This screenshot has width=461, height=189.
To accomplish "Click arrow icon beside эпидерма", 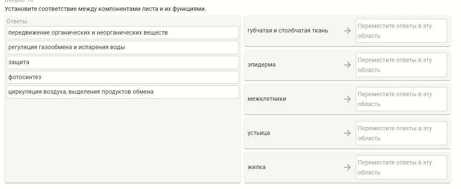I will coord(347,65).
